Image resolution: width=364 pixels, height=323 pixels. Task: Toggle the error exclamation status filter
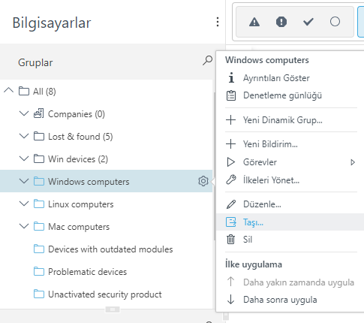pyautogui.click(x=281, y=22)
